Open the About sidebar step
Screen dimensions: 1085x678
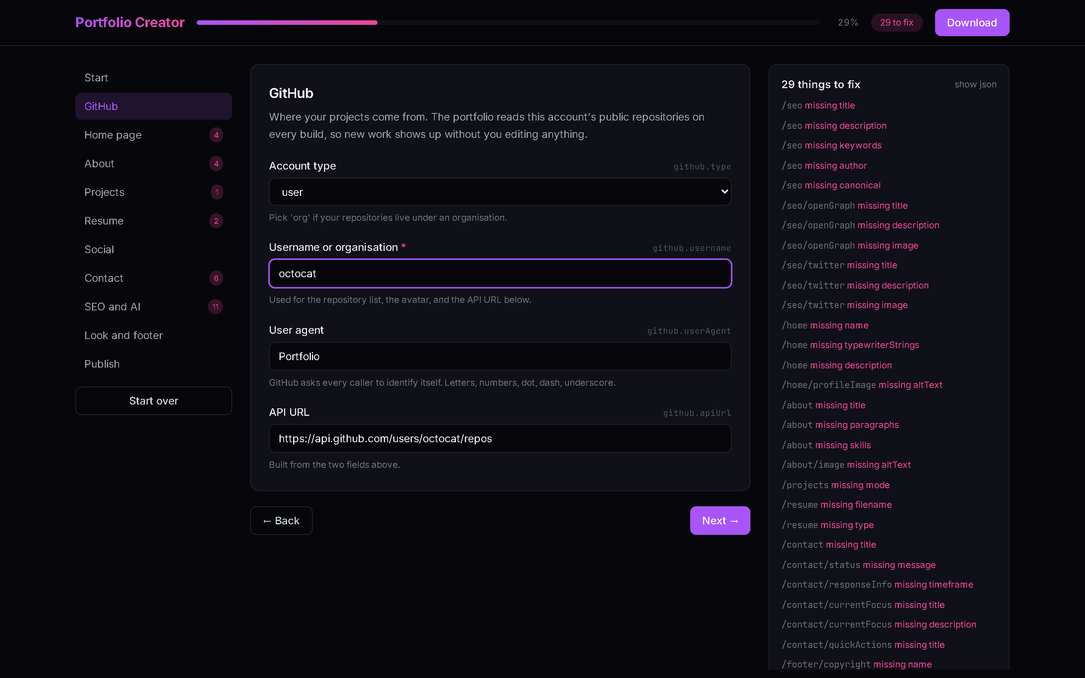[x=153, y=164]
